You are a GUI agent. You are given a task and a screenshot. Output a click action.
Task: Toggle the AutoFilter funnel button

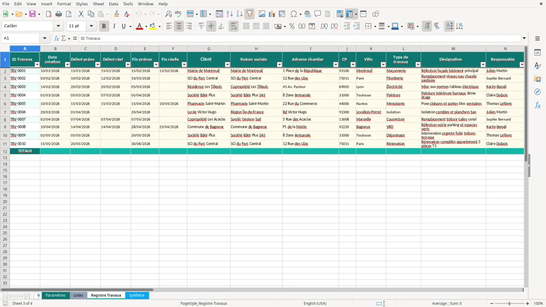(x=249, y=14)
